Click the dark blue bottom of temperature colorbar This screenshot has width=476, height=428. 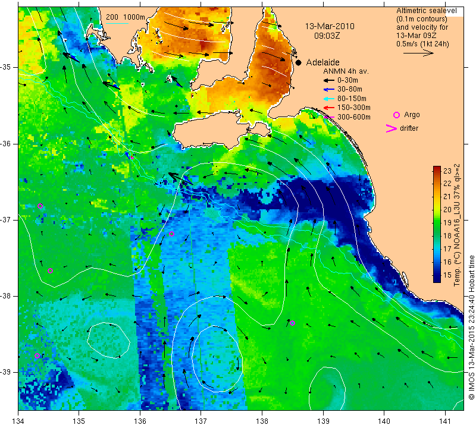pos(437,278)
